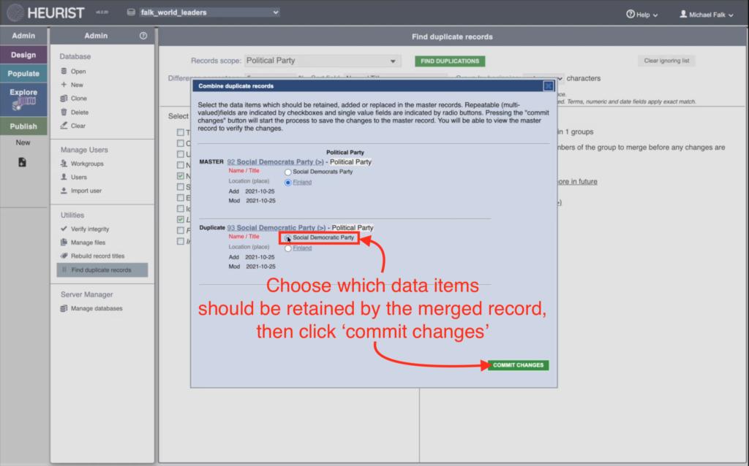Close the Combine duplicate records dialog

tap(549, 86)
